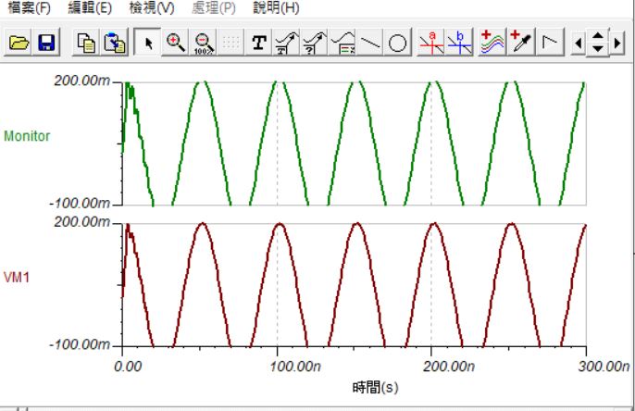
Task: Click VM1 plot's 200.00m axis label
Action: [x=81, y=222]
